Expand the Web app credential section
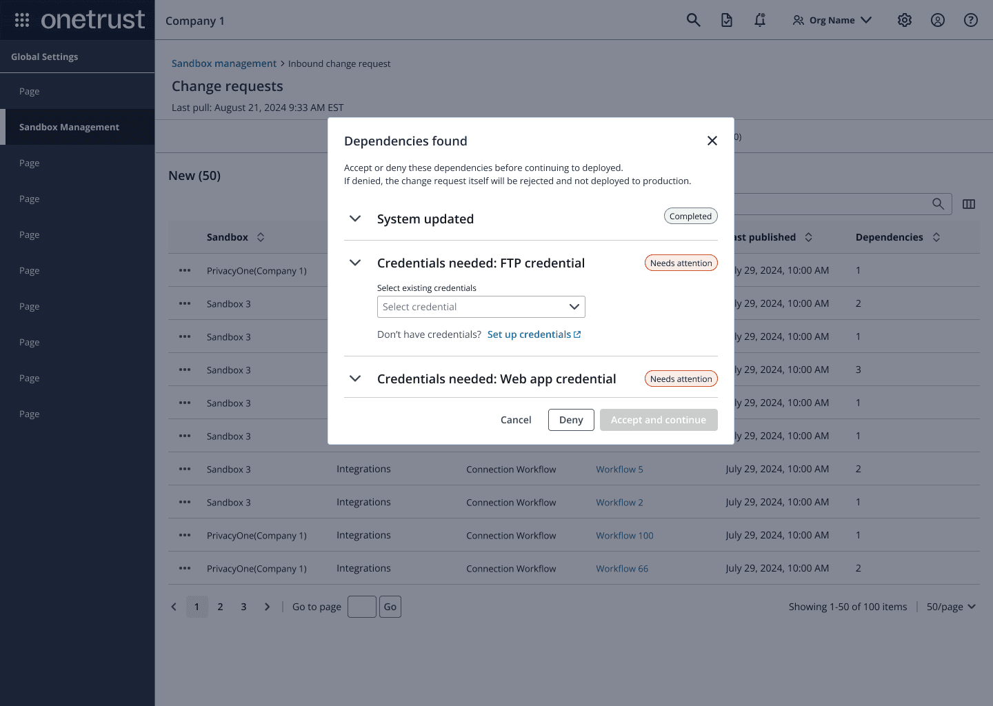The height and width of the screenshot is (706, 993). (x=355, y=379)
